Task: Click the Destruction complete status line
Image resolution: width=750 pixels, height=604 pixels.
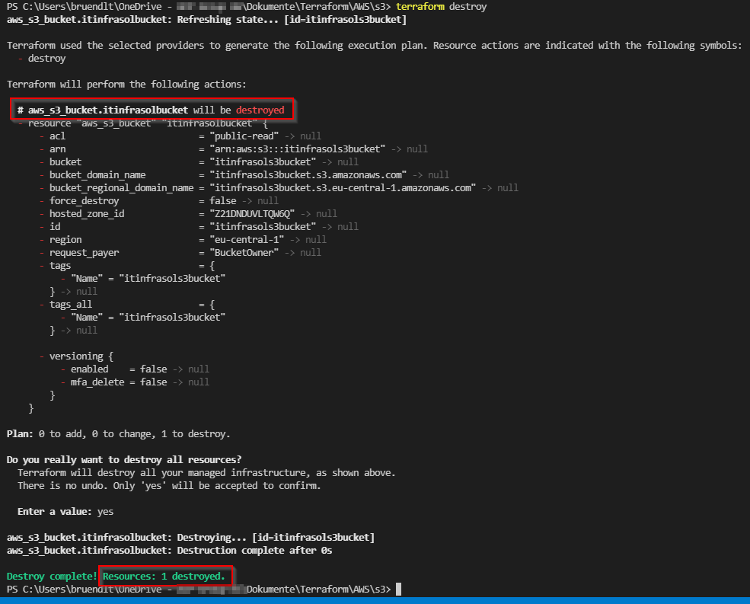Action: 168,550
